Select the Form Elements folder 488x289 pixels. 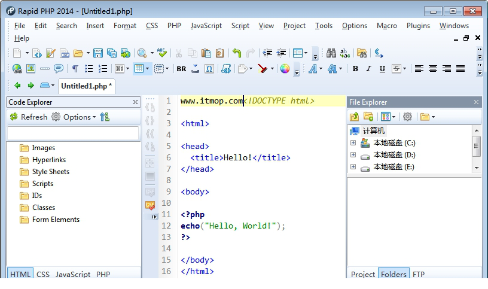[56, 220]
